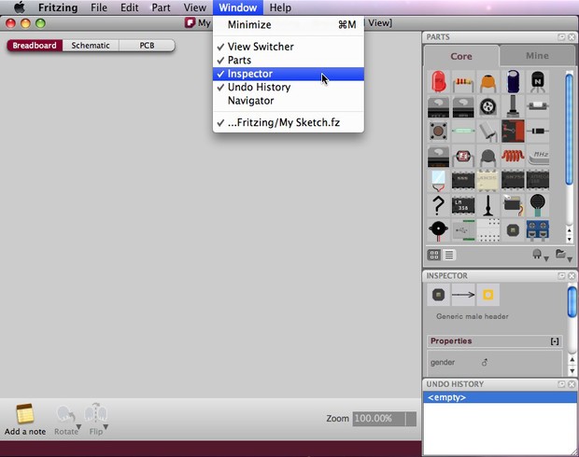Select Breadboard view button
This screenshot has width=579, height=457.
(x=35, y=46)
